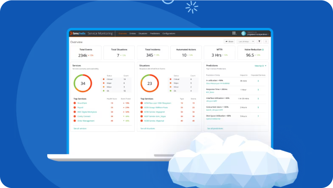The height and width of the screenshot is (188, 333).
Task: Open situation #234 link
Action: [x=158, y=103]
